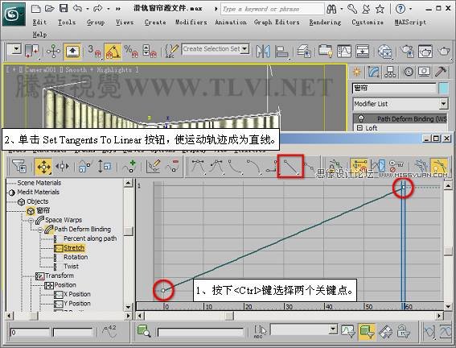This screenshot has width=456, height=348.
Task: Switch to the Hierarchy panel tab
Action: [390, 72]
